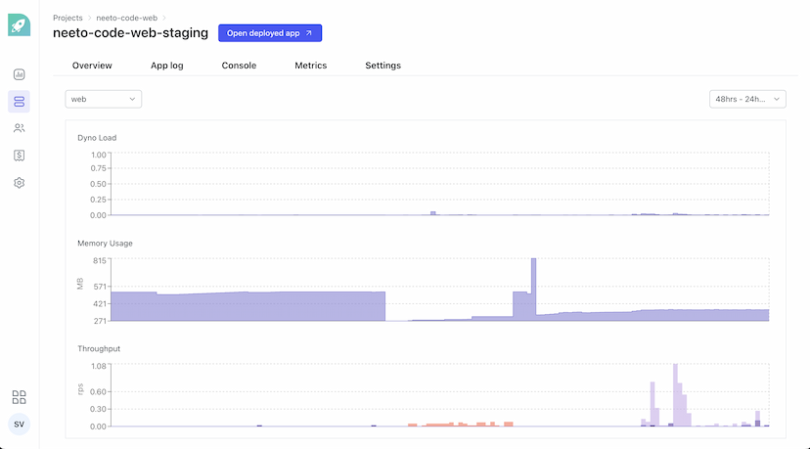Click the 0.60 label on throughput axis
Screen dimensions: 810x449
click(x=98, y=391)
